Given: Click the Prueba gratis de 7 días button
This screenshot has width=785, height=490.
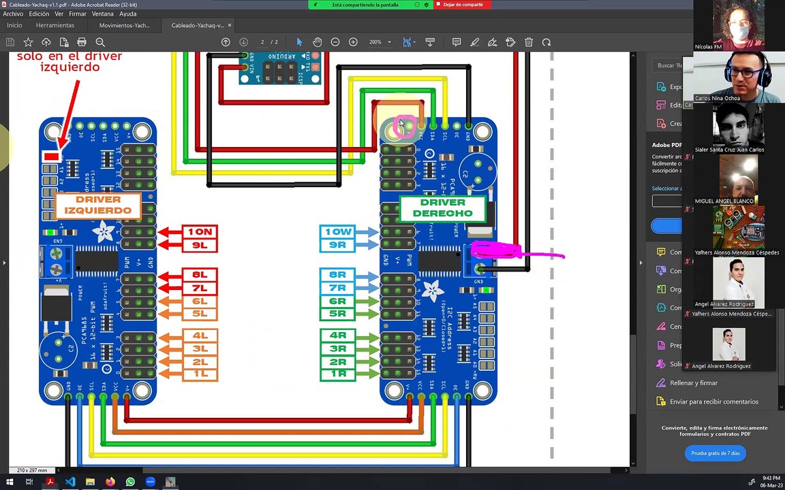Looking at the screenshot, I should pyautogui.click(x=715, y=453).
